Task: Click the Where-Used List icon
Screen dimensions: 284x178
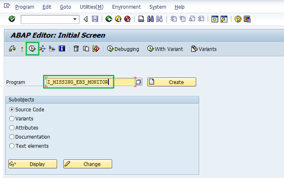Action: (42, 49)
